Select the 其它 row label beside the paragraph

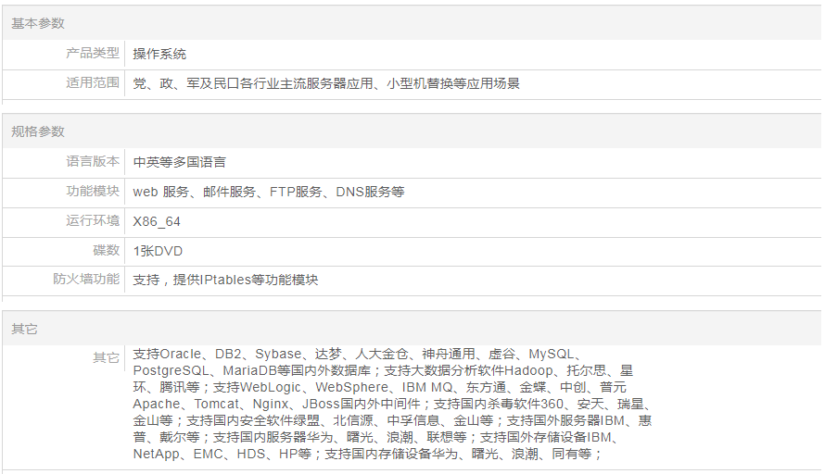click(x=106, y=357)
